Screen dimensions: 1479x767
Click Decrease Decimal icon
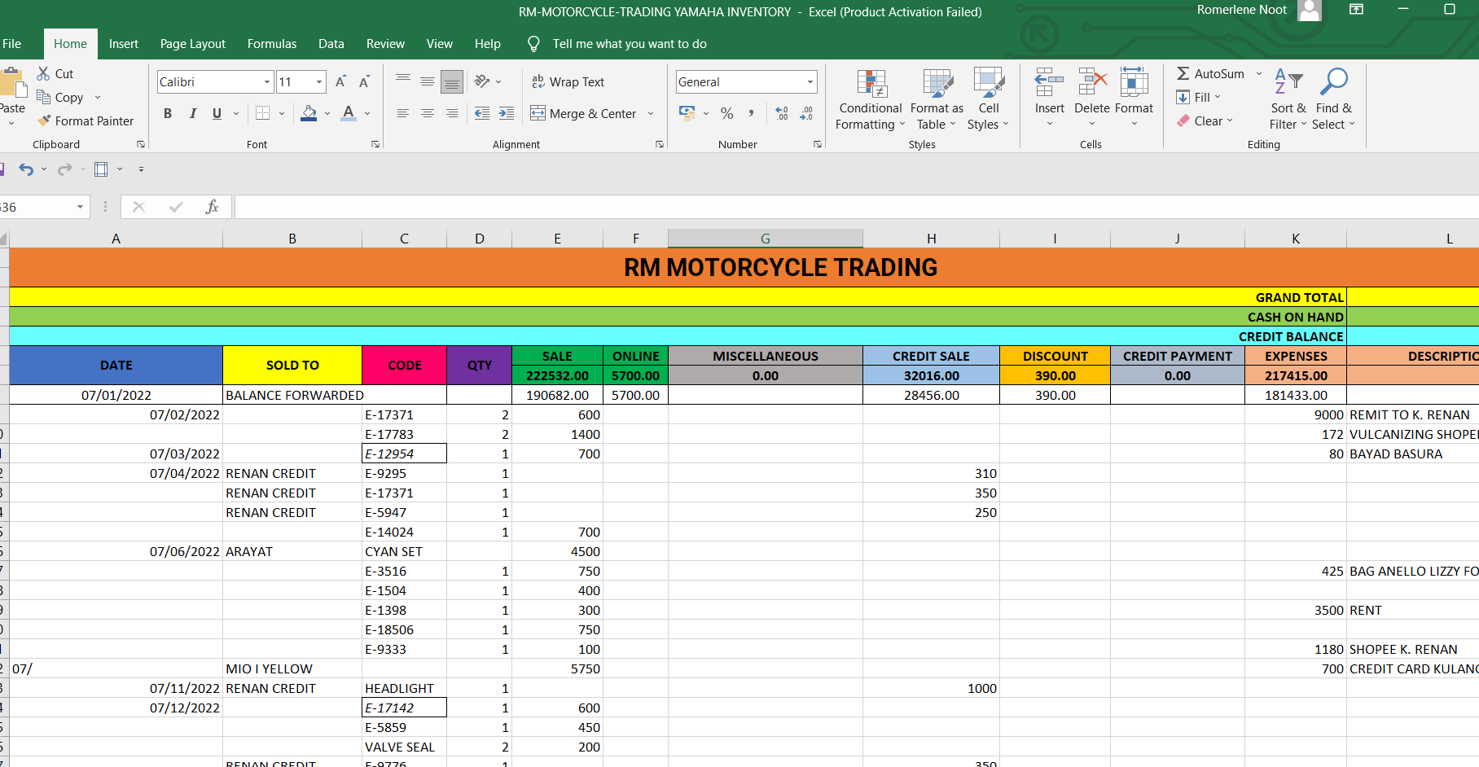806,113
